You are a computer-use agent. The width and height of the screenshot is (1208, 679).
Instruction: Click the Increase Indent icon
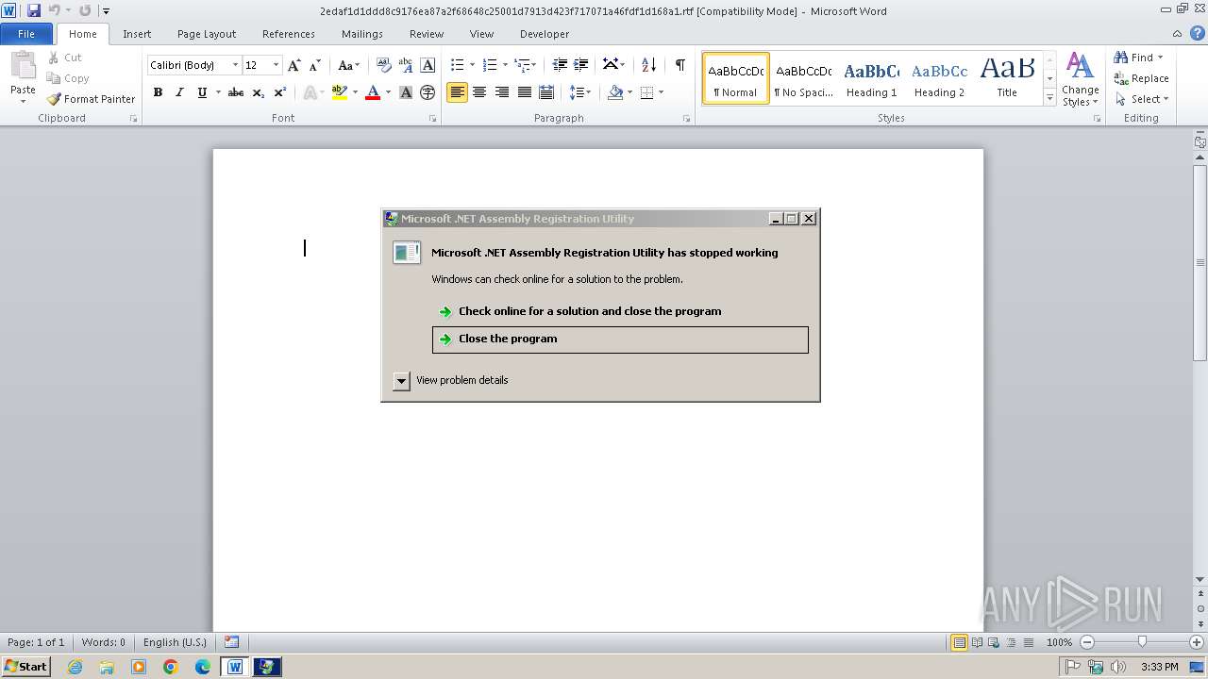[581, 65]
